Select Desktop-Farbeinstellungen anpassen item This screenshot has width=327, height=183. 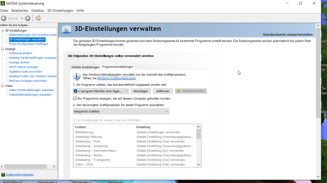coord(32,58)
